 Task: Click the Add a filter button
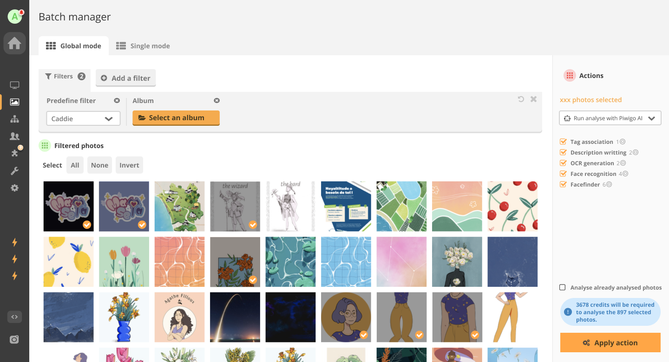[125, 78]
